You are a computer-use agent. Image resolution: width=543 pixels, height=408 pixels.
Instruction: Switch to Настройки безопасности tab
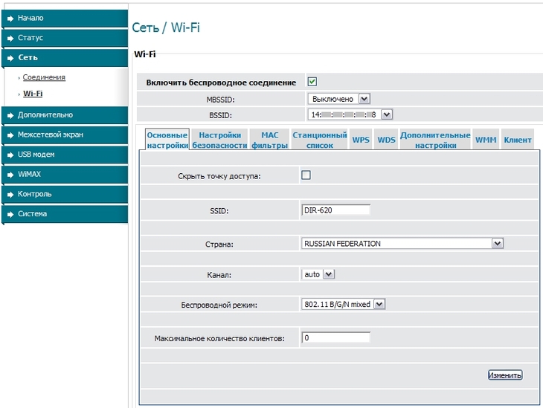click(x=220, y=140)
